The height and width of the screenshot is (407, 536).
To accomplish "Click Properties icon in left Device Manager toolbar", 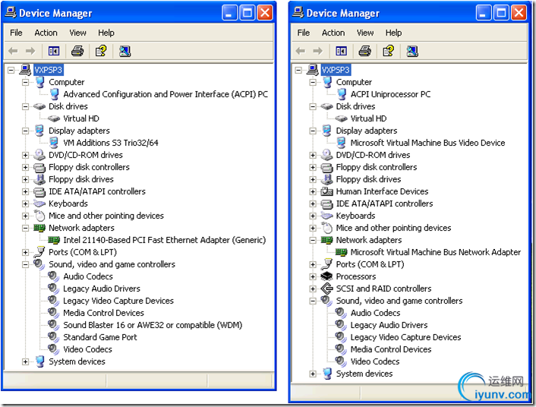I will pyautogui.click(x=101, y=52).
